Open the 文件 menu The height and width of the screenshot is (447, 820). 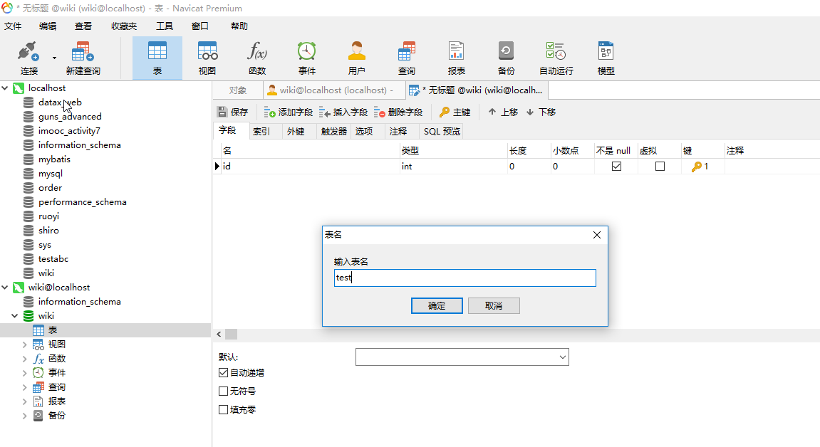point(13,26)
